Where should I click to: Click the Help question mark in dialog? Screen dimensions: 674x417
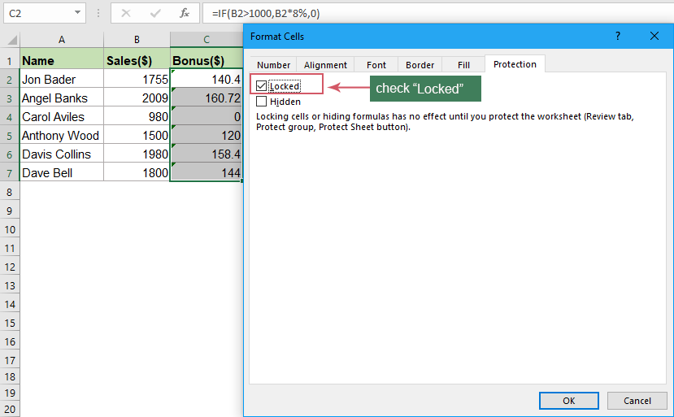[618, 37]
